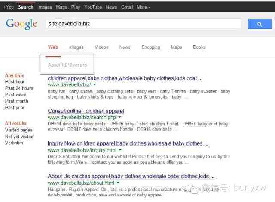Show only Visited pages
This screenshot has height=202, width=275.
[x=19, y=130]
